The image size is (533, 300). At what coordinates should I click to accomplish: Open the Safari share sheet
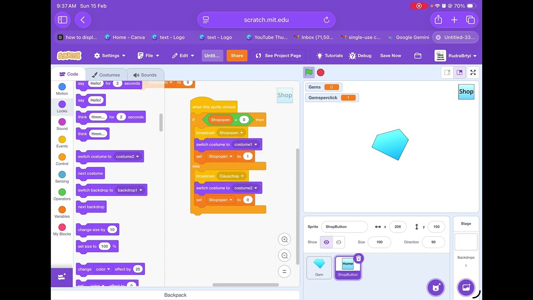pyautogui.click(x=438, y=20)
